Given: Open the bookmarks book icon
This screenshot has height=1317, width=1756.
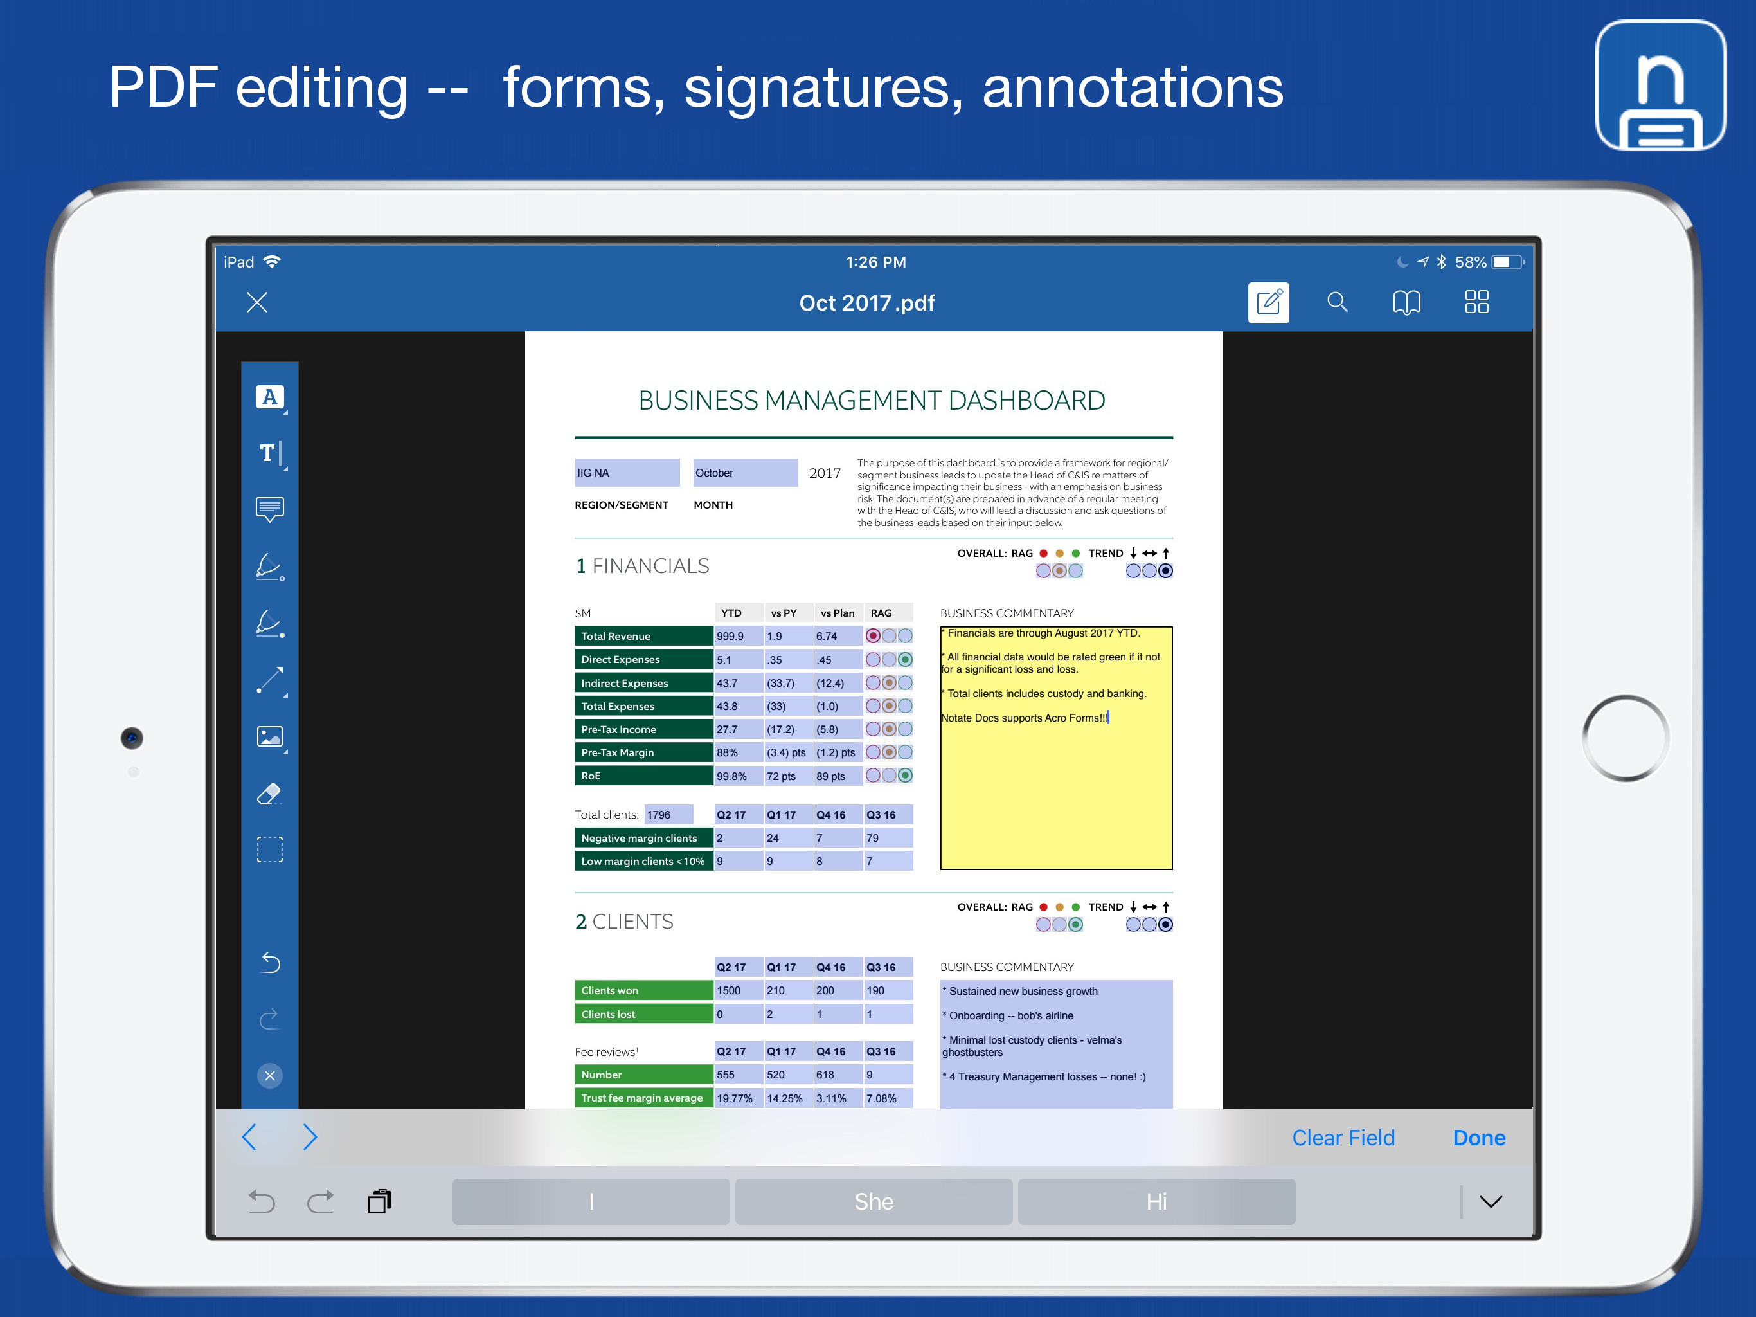Looking at the screenshot, I should (1406, 302).
